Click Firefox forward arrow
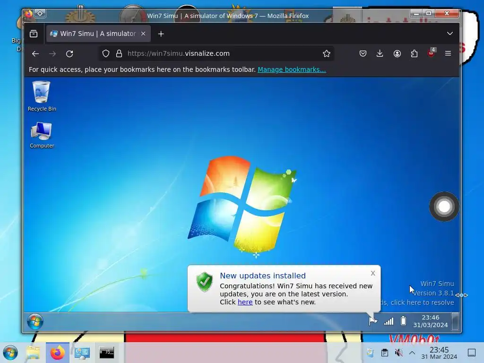484x363 pixels. (52, 54)
